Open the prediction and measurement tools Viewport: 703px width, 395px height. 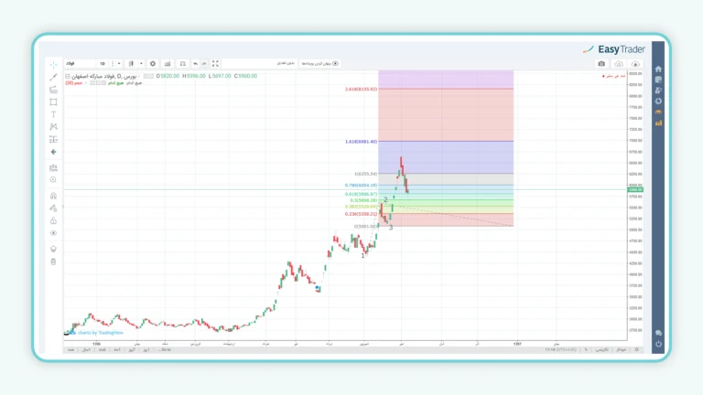53,140
